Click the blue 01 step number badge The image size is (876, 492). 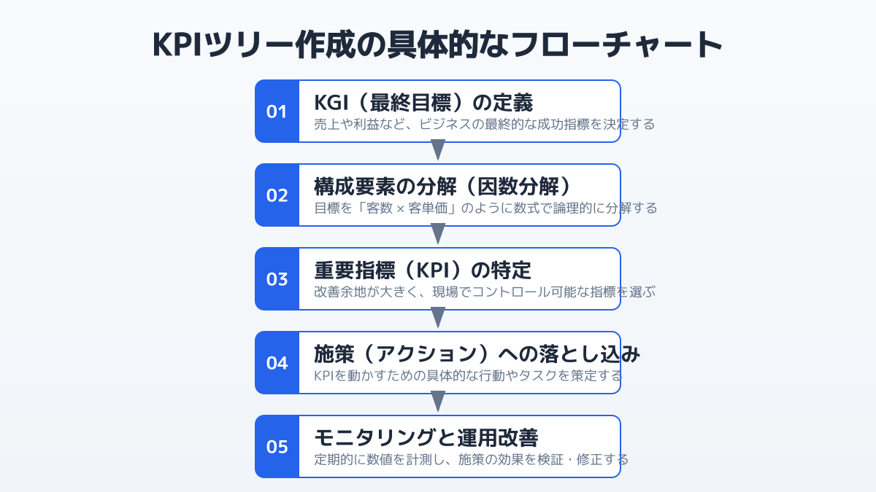pyautogui.click(x=277, y=112)
